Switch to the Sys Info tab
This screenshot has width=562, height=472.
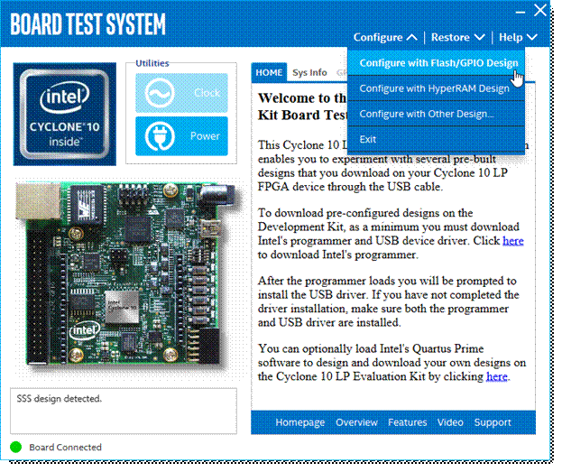[x=309, y=72]
